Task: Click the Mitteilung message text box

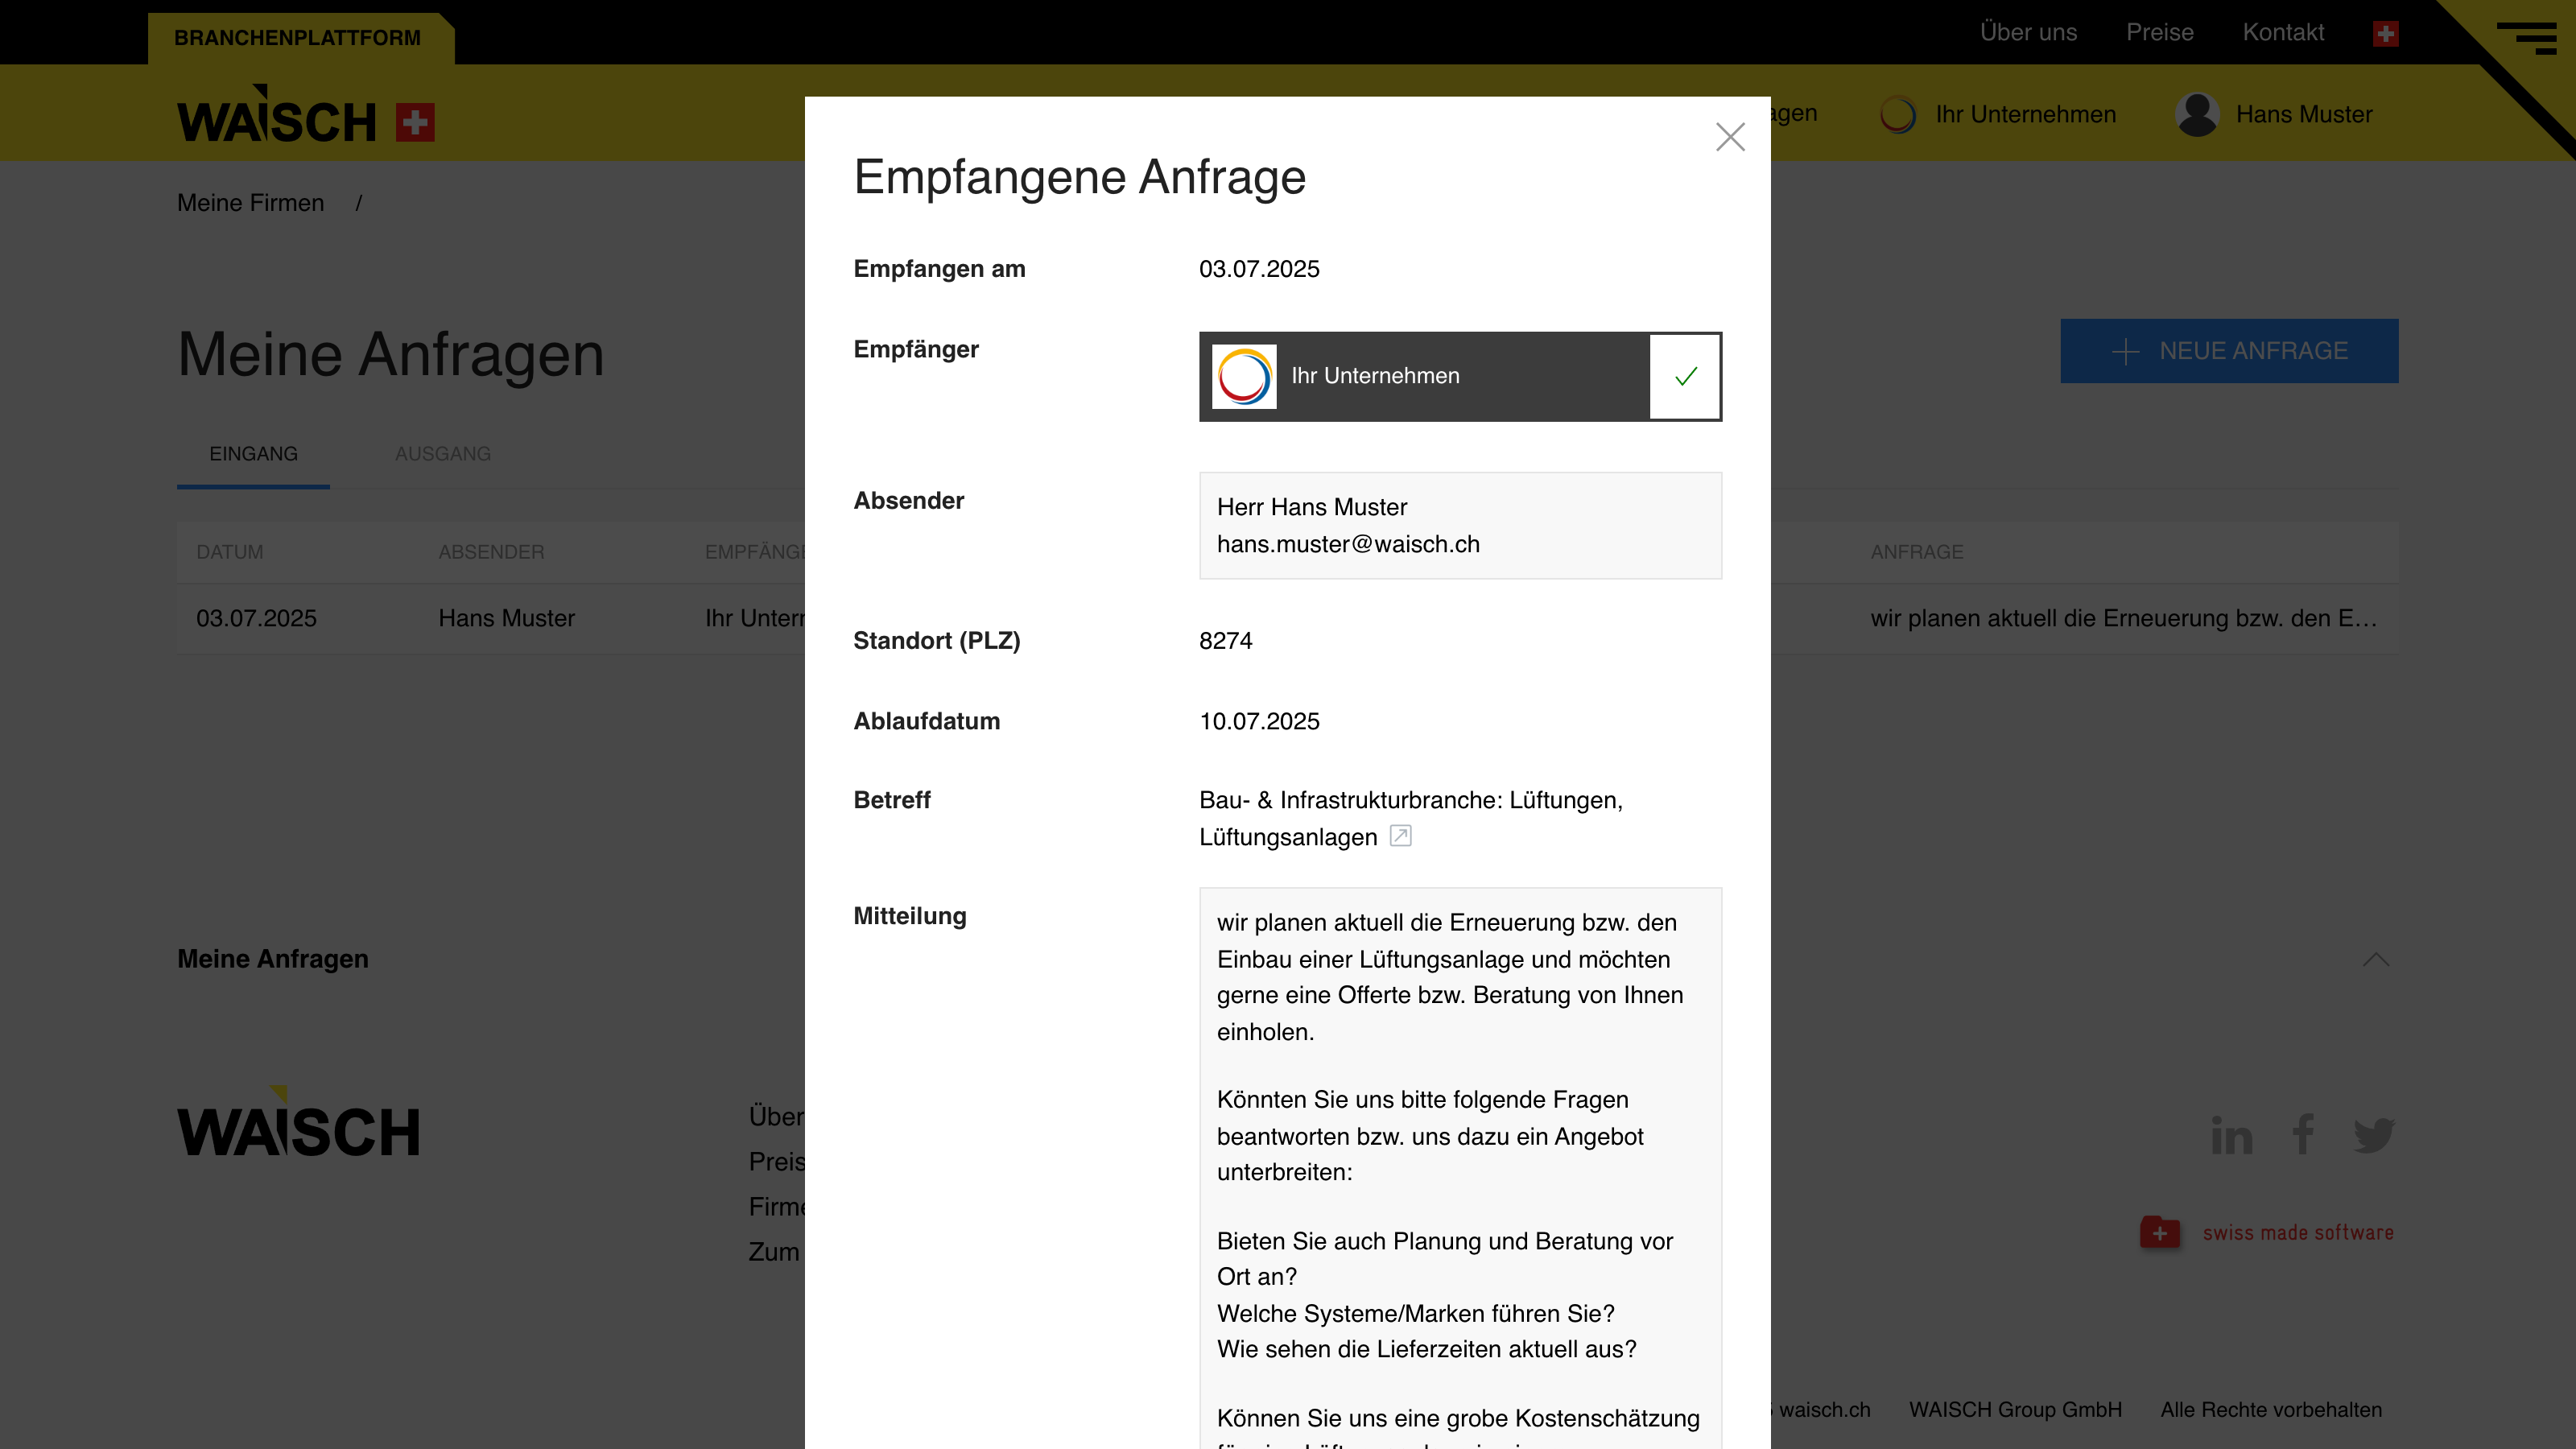Action: [1460, 1168]
